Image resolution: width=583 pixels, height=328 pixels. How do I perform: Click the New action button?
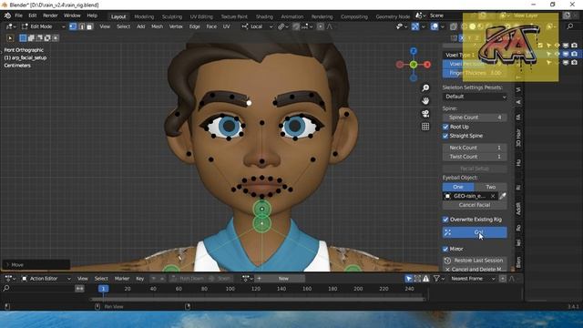(x=283, y=279)
